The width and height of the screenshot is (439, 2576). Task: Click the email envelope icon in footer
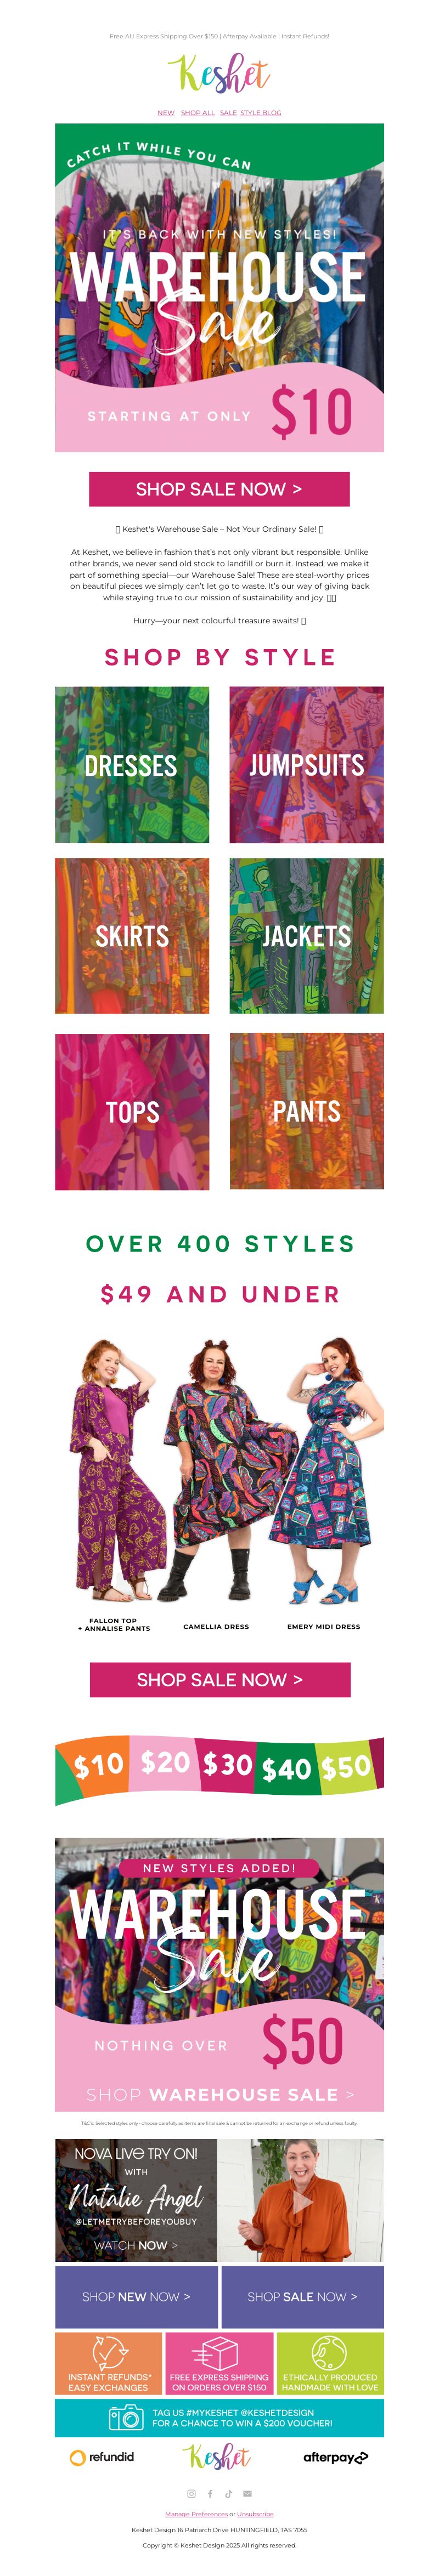[x=247, y=2494]
